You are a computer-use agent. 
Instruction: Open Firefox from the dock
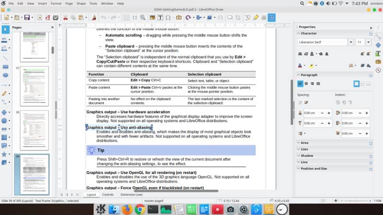127,209
